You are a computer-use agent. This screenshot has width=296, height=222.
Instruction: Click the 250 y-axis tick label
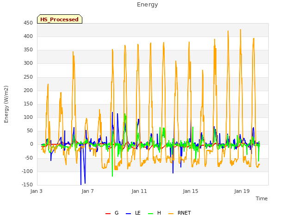click(x=28, y=77)
